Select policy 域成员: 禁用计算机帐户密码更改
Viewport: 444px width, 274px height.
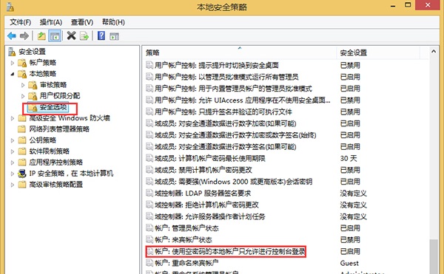[203, 170]
